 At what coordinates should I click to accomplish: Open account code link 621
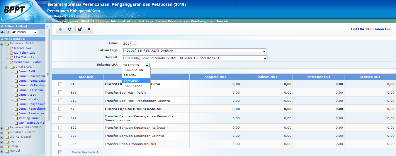click(73, 118)
